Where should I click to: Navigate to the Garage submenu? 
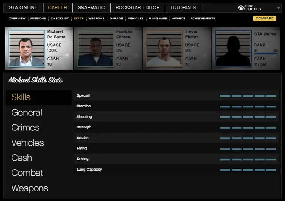click(x=116, y=18)
